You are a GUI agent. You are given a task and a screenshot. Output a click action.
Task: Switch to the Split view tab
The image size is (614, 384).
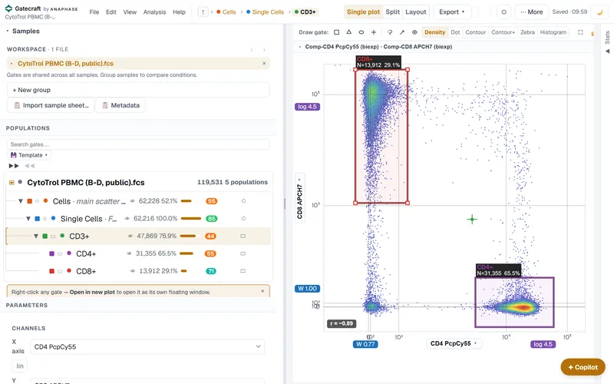[x=392, y=12]
